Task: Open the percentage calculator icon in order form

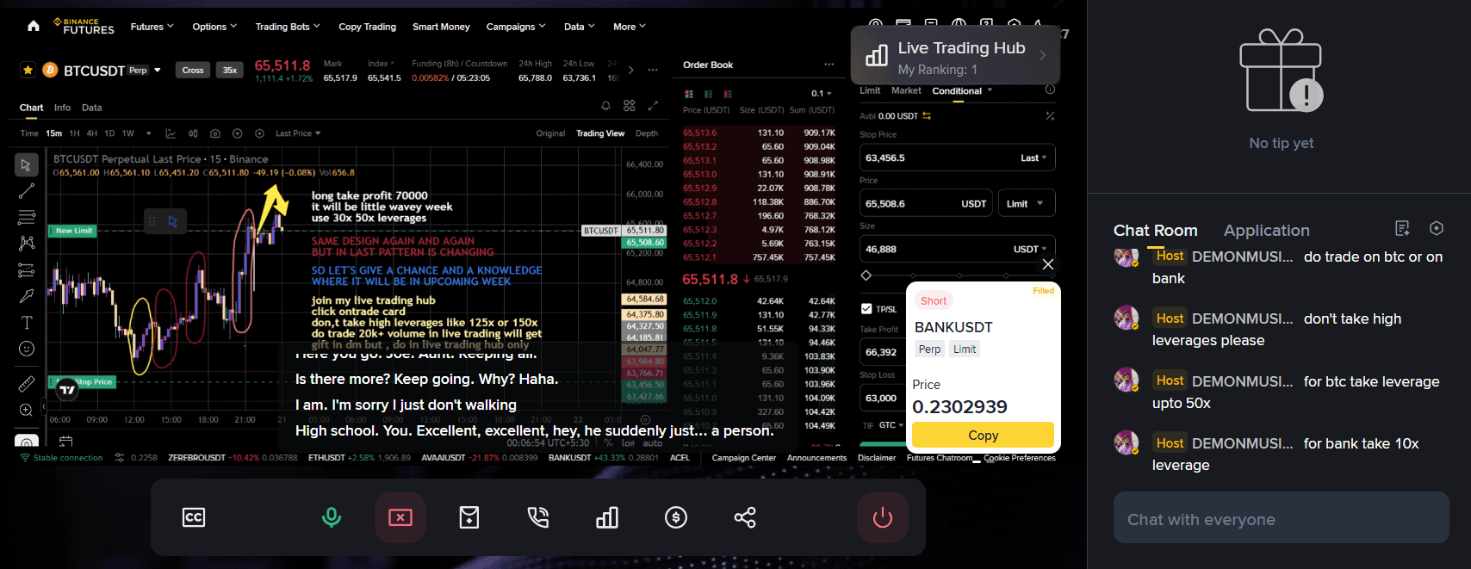Action: [x=1050, y=115]
